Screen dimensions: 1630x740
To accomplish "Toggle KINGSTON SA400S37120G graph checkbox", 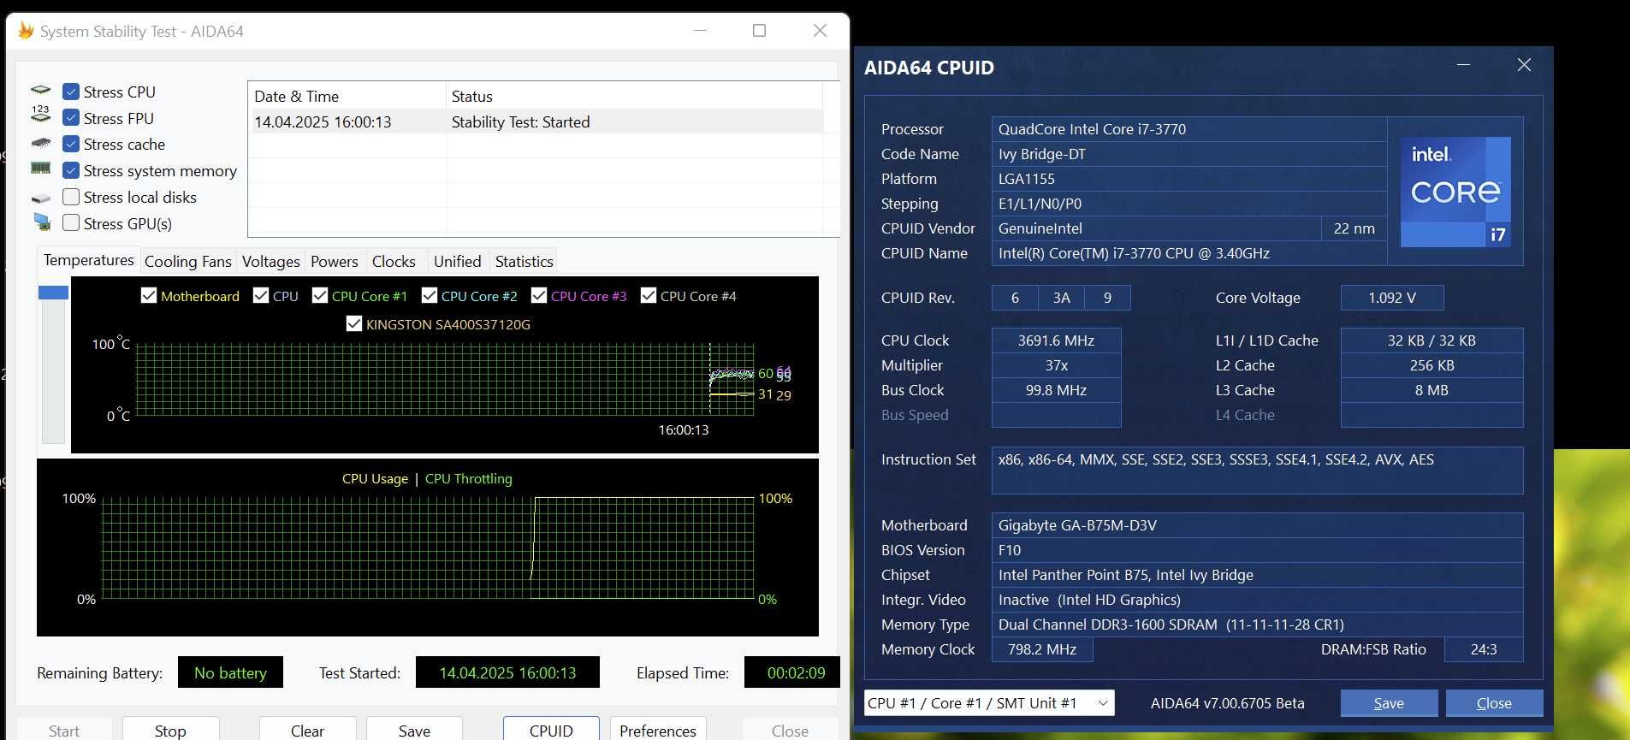I will pyautogui.click(x=354, y=323).
